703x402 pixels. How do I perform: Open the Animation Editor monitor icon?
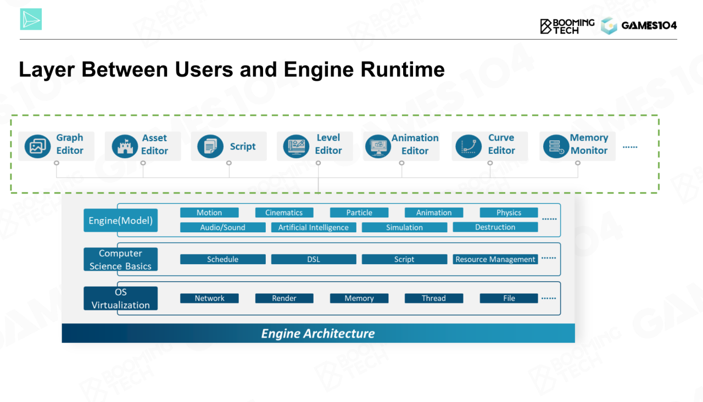[377, 147]
